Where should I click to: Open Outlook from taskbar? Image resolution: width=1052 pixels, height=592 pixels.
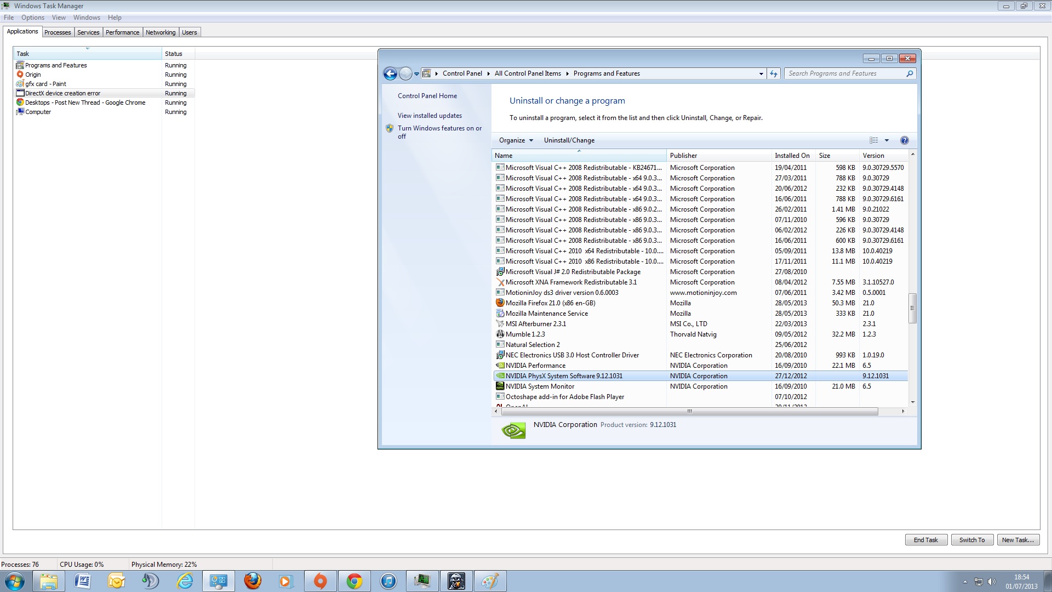coord(117,581)
